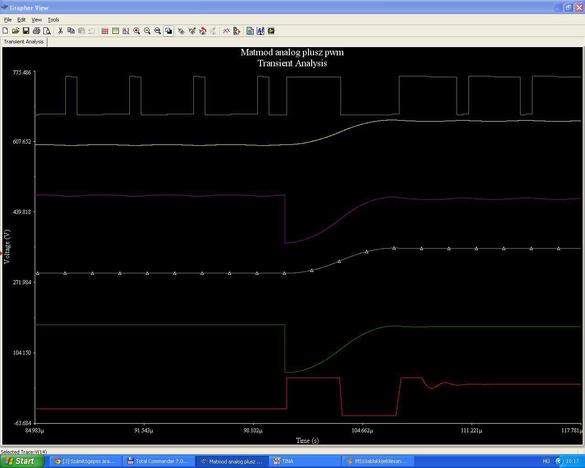Click the 'Voltage (V)' axis label
This screenshot has height=468, width=585.
coord(6,247)
